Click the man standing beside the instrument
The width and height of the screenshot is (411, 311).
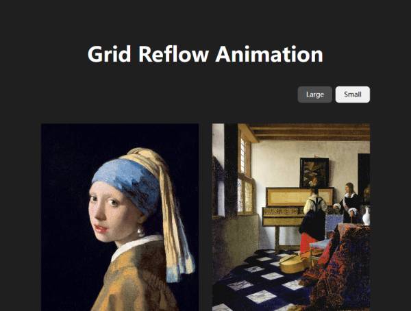349,203
